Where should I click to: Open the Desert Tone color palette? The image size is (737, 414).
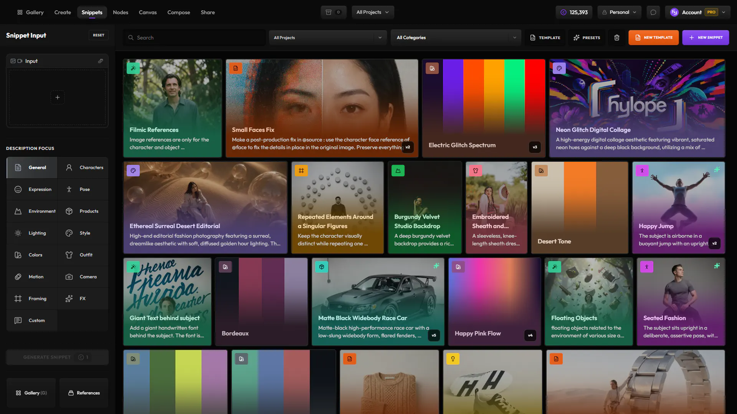tap(580, 207)
